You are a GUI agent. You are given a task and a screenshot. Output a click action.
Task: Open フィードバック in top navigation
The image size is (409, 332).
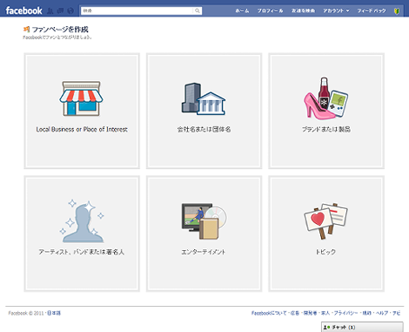pos(372,10)
